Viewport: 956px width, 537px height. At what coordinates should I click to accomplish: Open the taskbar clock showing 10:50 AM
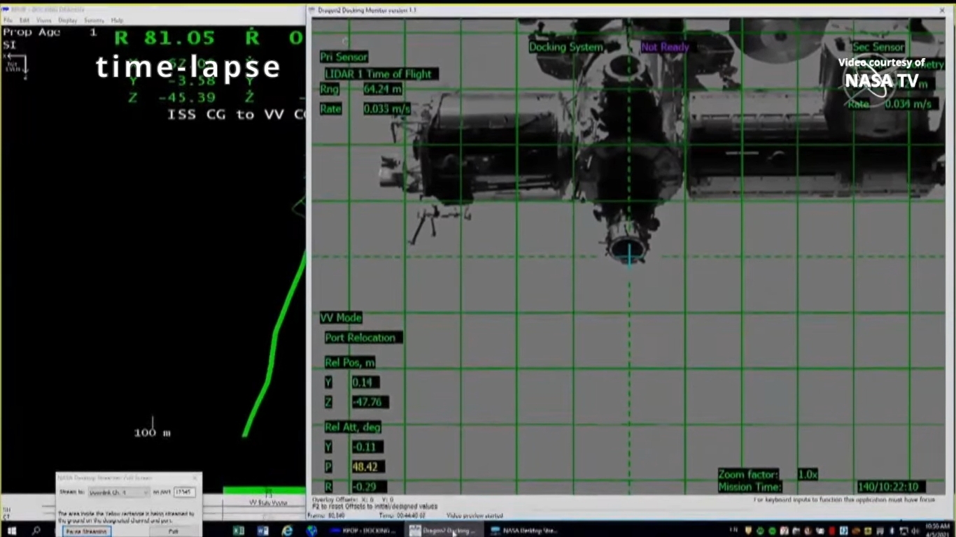(x=938, y=529)
